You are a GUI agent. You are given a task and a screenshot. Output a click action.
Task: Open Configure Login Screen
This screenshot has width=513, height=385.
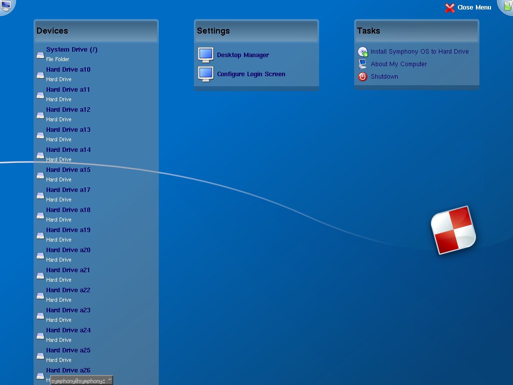[251, 74]
